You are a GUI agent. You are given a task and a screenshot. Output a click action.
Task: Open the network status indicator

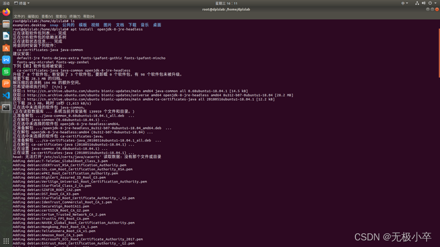click(x=417, y=3)
